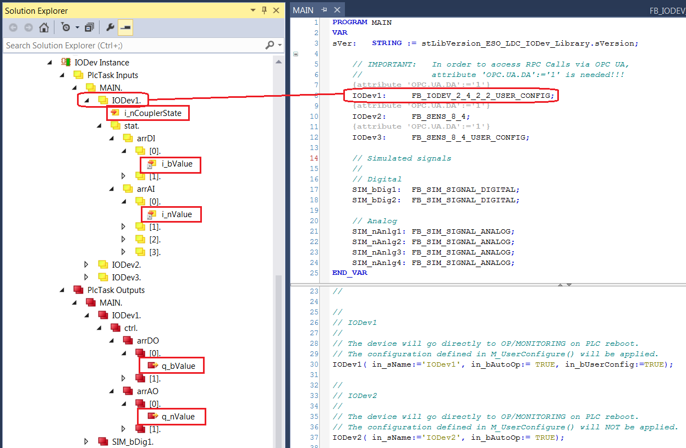Open the search options dropdown arrow

point(278,45)
